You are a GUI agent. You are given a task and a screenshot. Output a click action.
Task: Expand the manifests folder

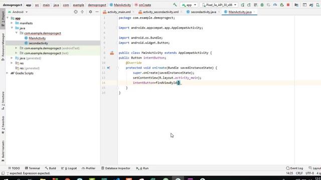click(x=12, y=23)
